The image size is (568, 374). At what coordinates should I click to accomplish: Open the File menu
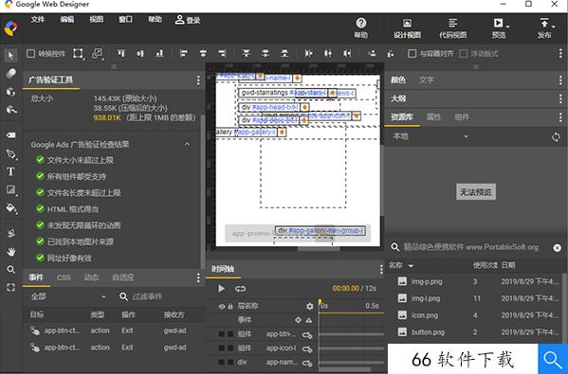(x=38, y=20)
